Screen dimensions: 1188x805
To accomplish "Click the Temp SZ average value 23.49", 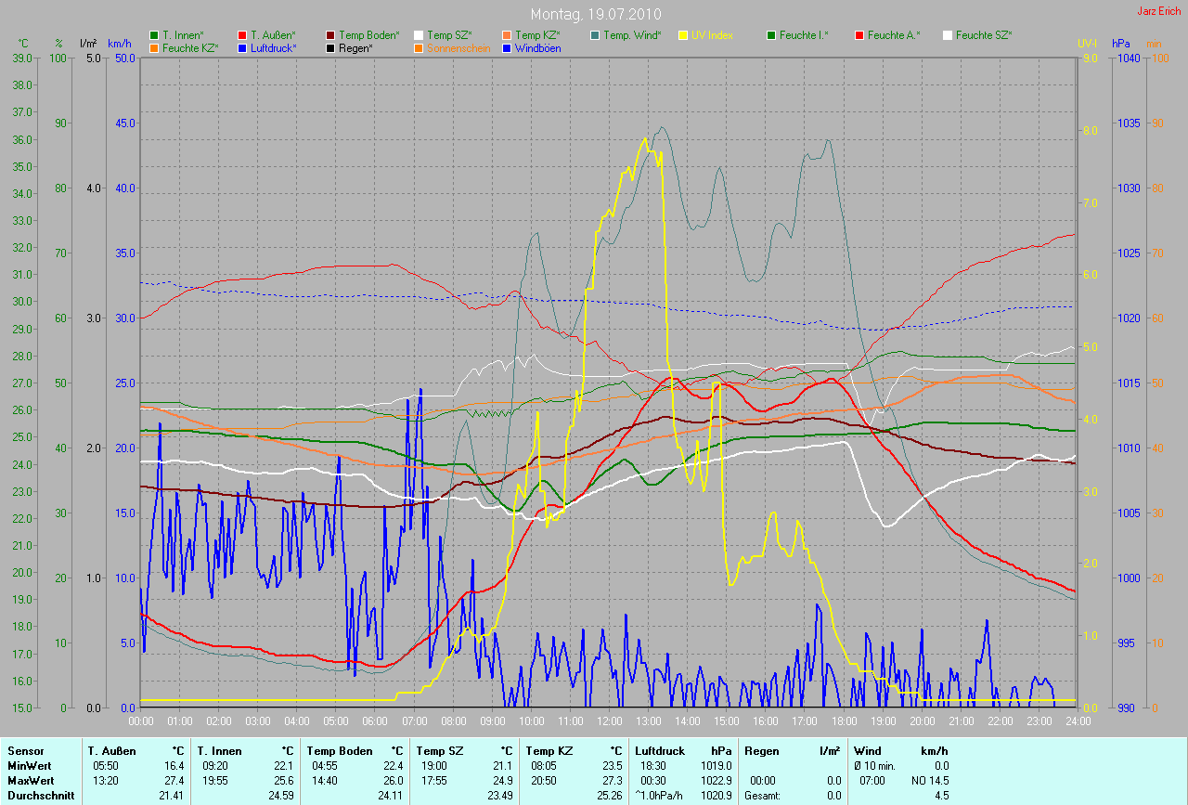I will [500, 797].
